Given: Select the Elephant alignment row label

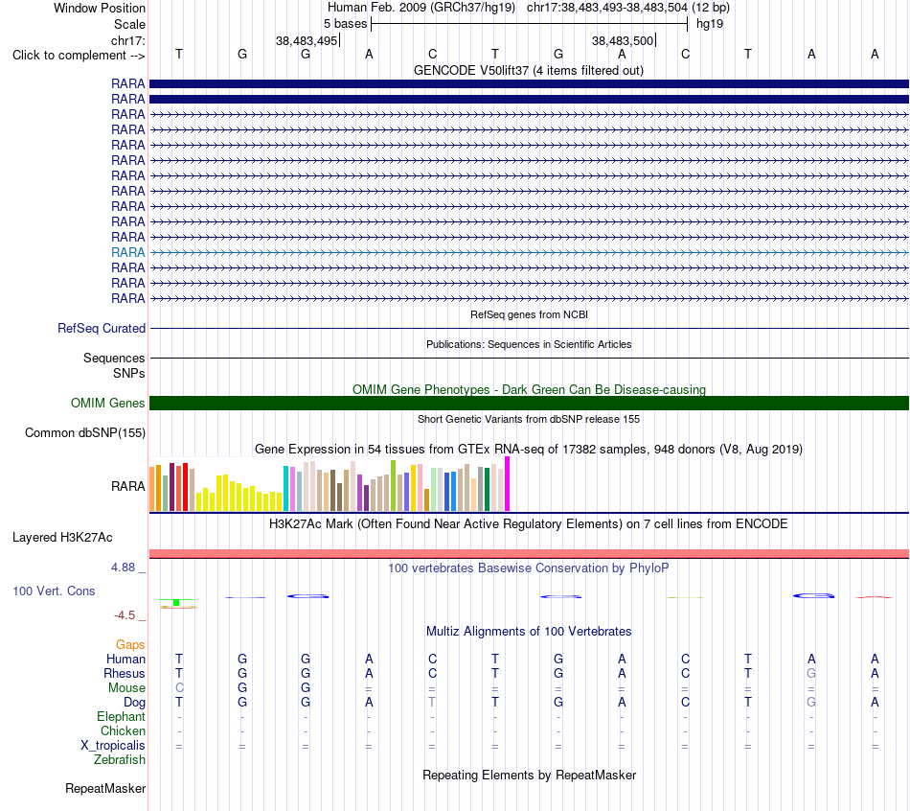Looking at the screenshot, I should pyautogui.click(x=121, y=716).
